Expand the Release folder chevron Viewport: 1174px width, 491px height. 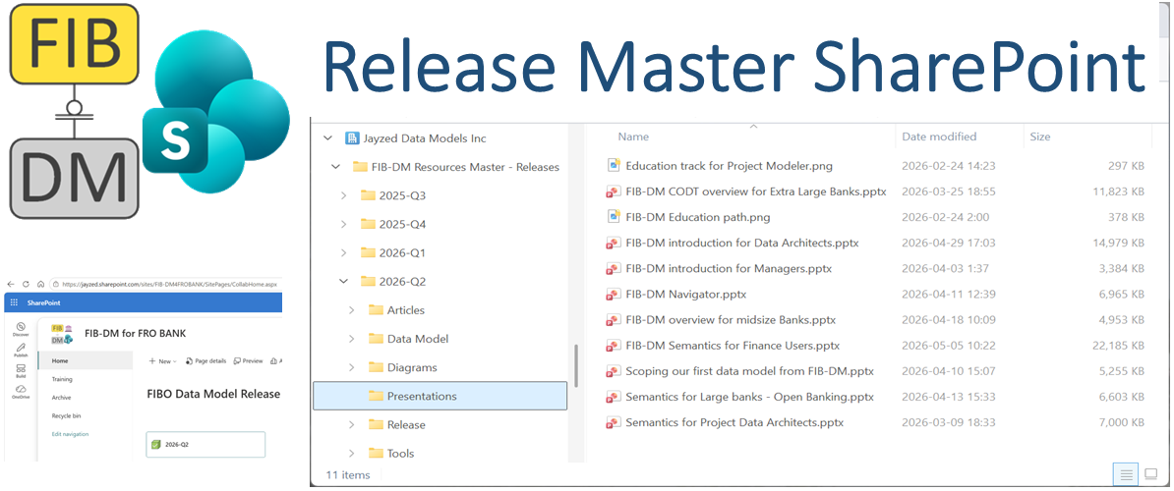click(352, 424)
